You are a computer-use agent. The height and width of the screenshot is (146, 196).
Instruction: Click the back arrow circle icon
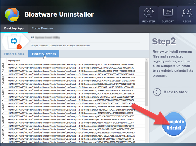[x=157, y=92]
